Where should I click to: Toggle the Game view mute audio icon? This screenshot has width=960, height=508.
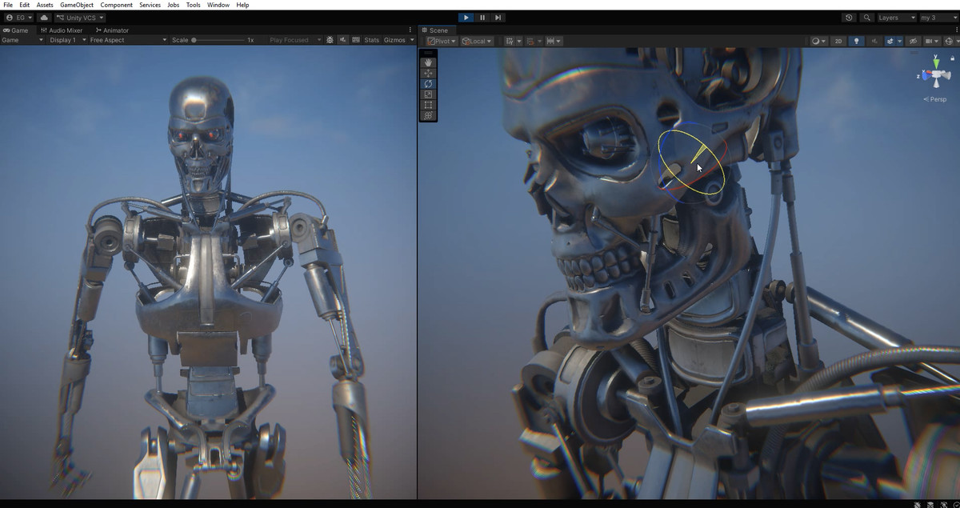[x=343, y=40]
